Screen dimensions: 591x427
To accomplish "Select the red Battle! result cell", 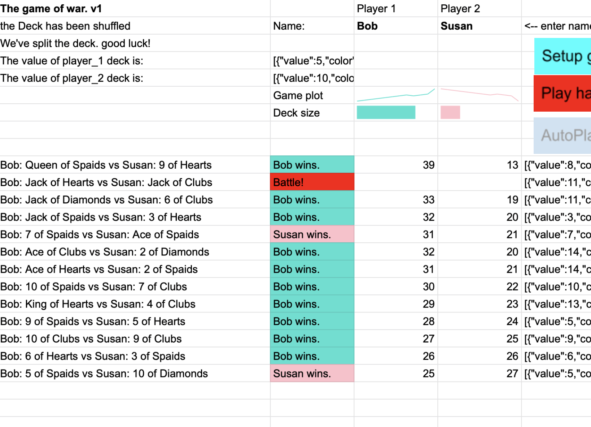I will 312,182.
